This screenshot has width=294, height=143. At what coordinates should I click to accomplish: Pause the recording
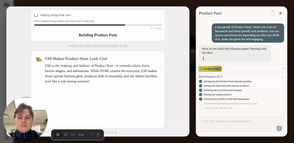[65, 135]
